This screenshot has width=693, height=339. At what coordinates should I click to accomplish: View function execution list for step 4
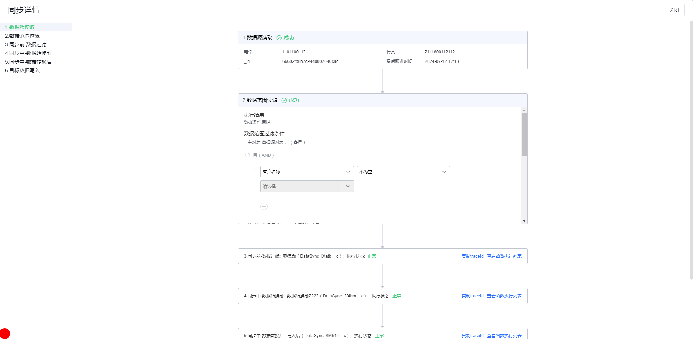pos(504,296)
